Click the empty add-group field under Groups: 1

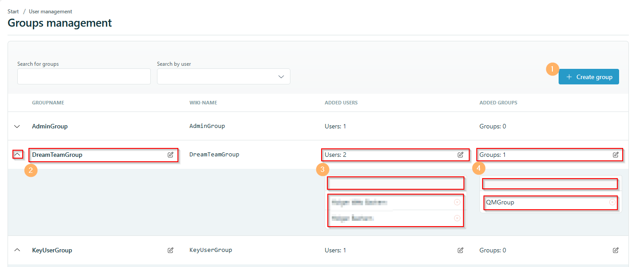point(550,183)
